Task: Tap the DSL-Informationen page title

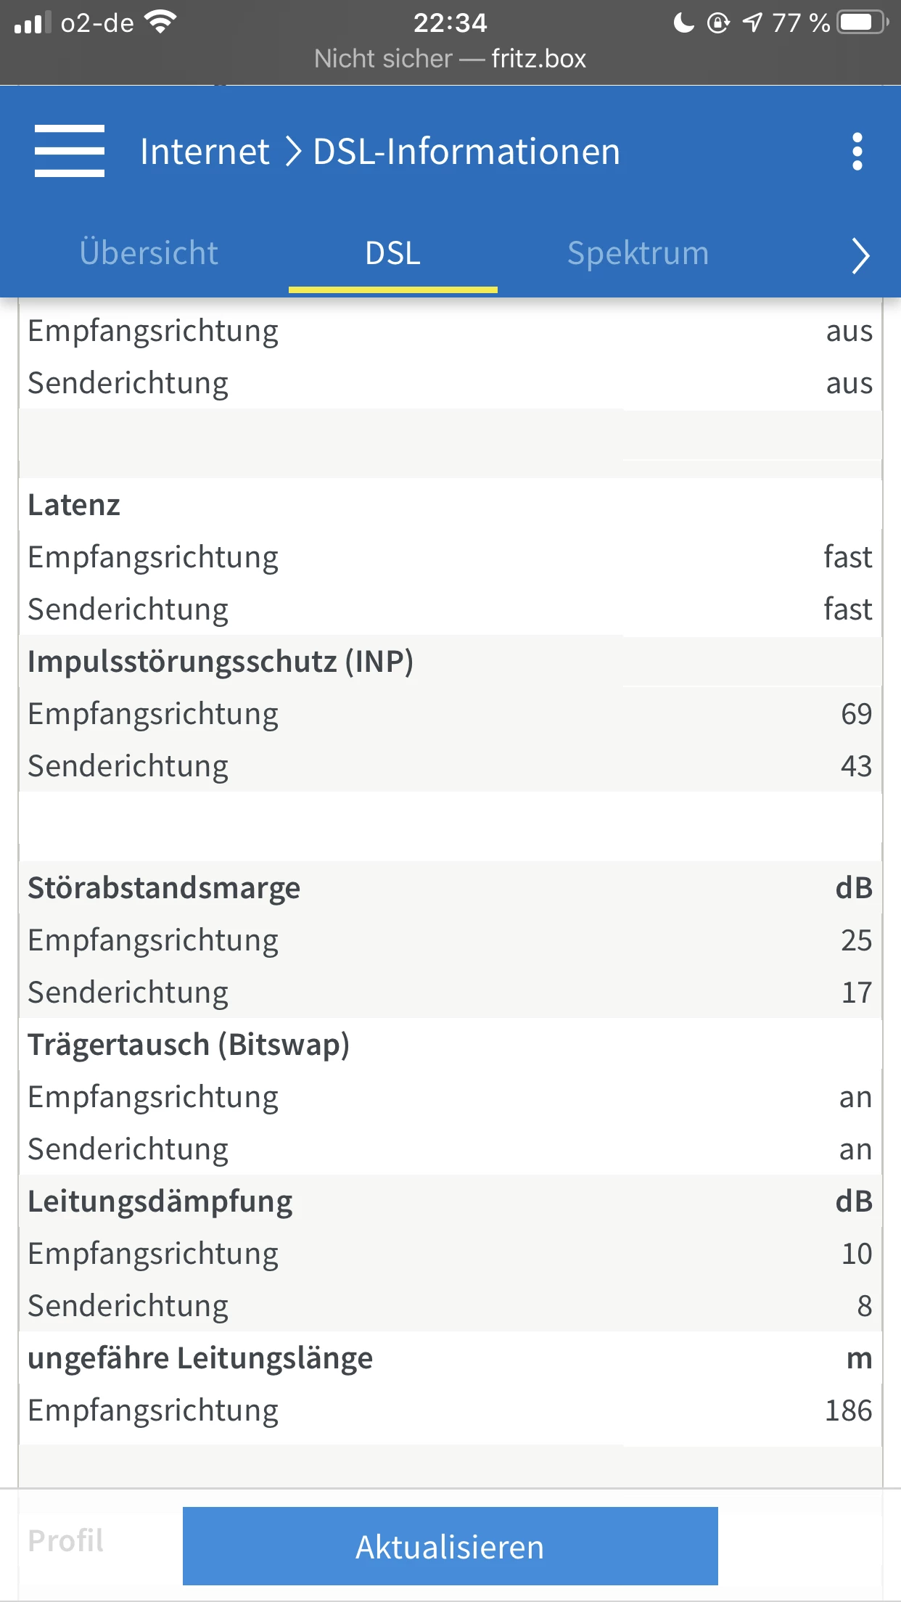Action: [466, 152]
